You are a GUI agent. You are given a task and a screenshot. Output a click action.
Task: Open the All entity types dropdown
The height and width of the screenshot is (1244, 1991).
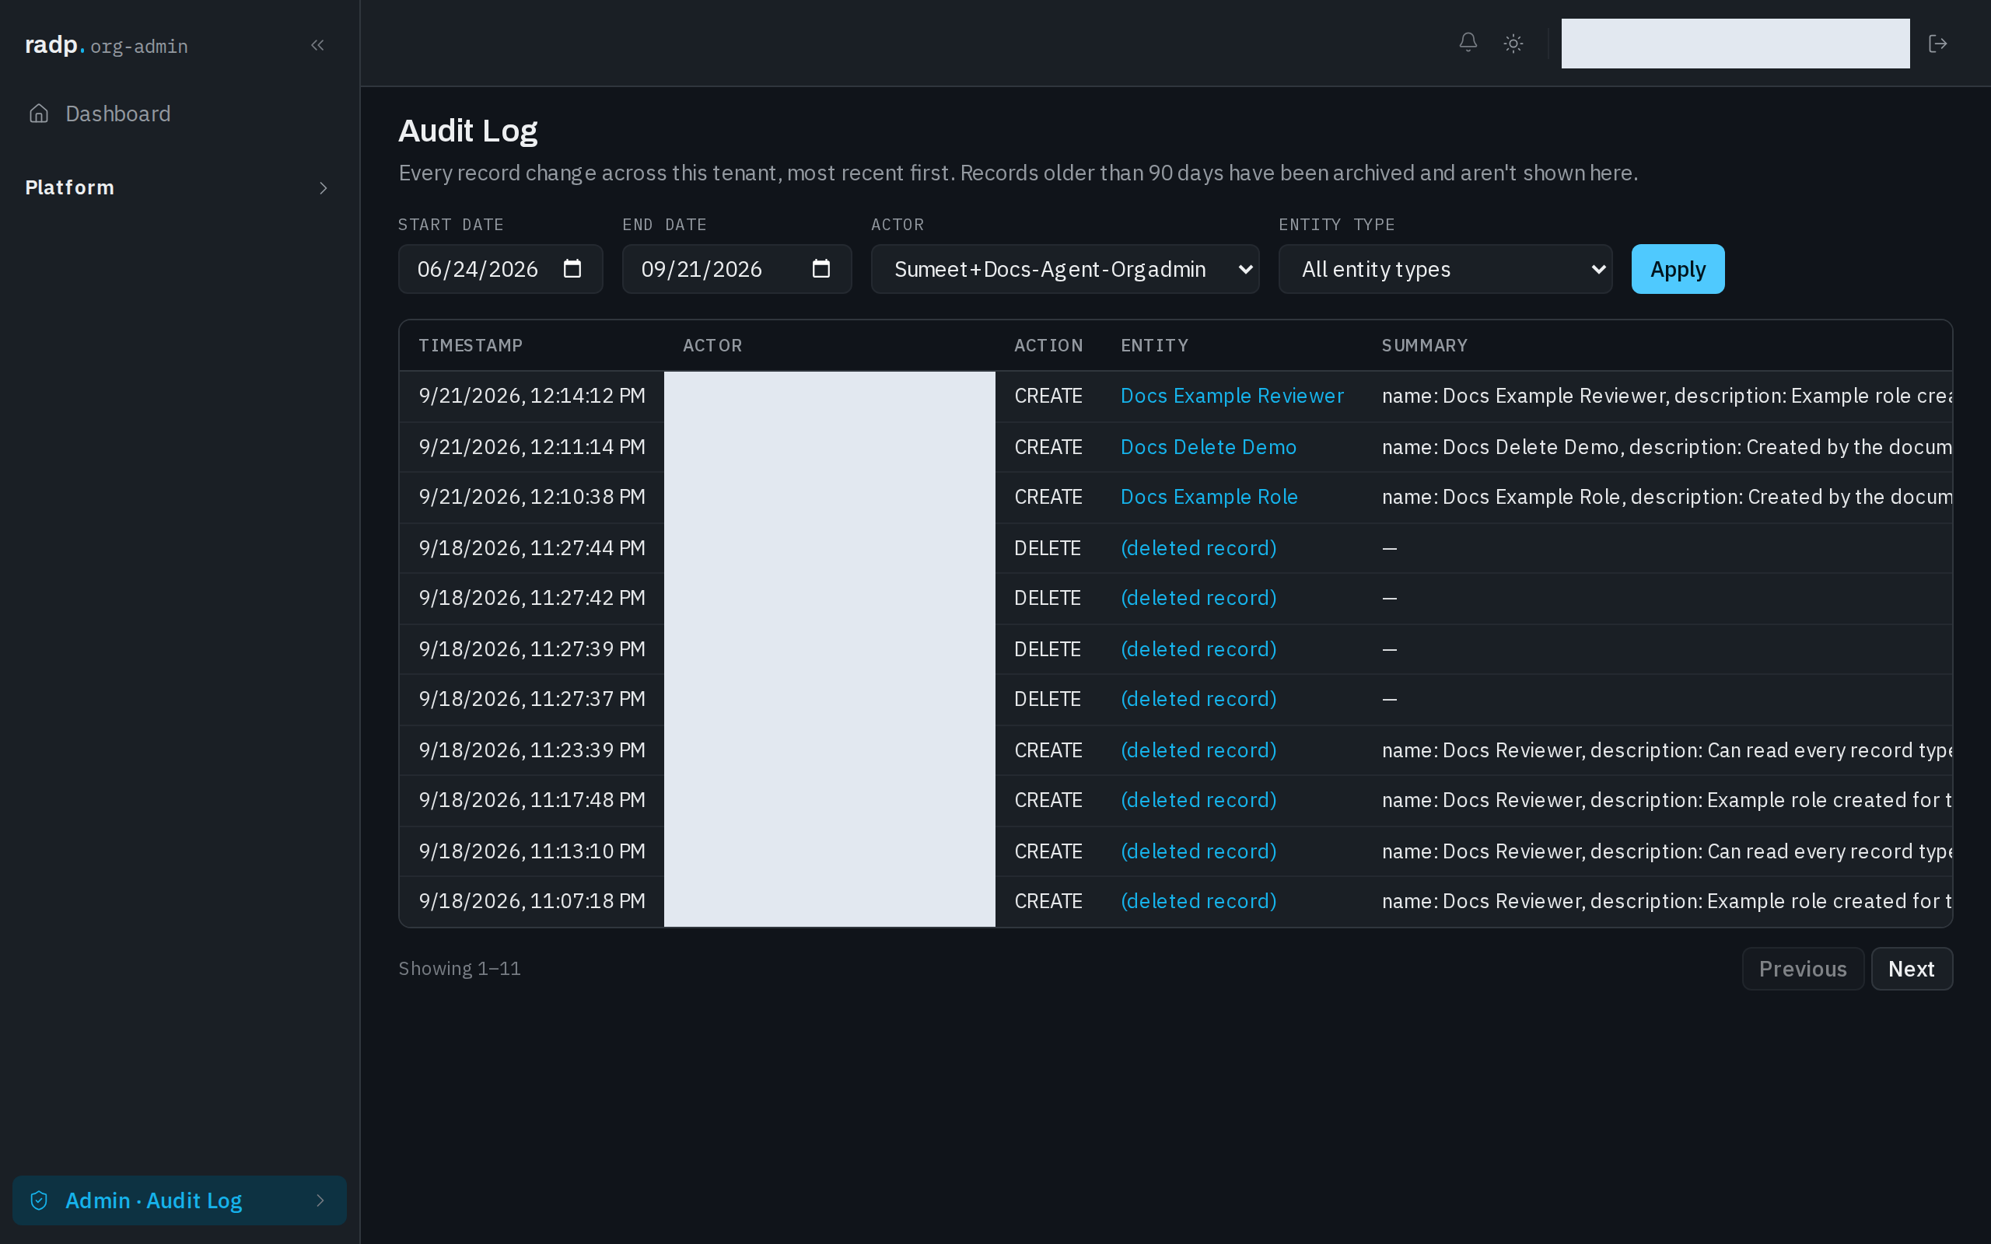tap(1445, 269)
